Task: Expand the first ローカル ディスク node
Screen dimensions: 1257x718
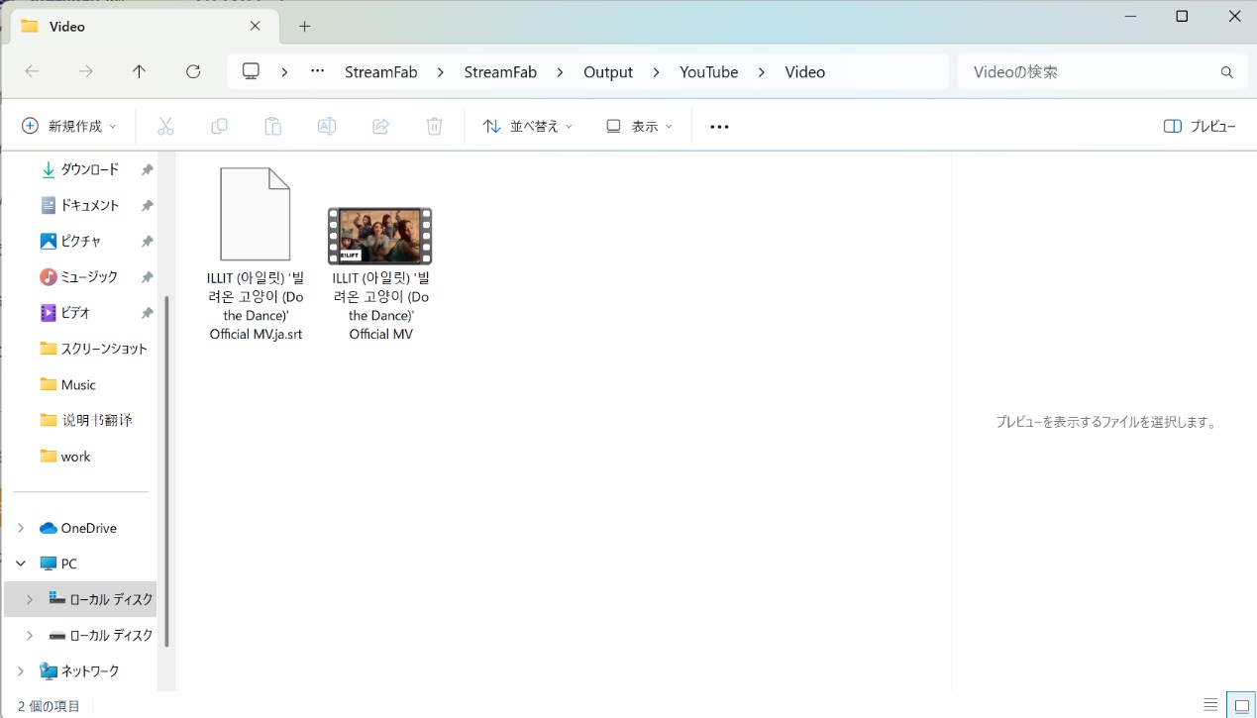Action: pos(30,599)
